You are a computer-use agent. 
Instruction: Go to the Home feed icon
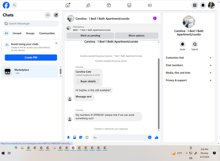[x=68, y=5]
